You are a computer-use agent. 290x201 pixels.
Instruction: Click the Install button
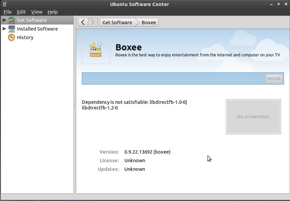point(274,79)
